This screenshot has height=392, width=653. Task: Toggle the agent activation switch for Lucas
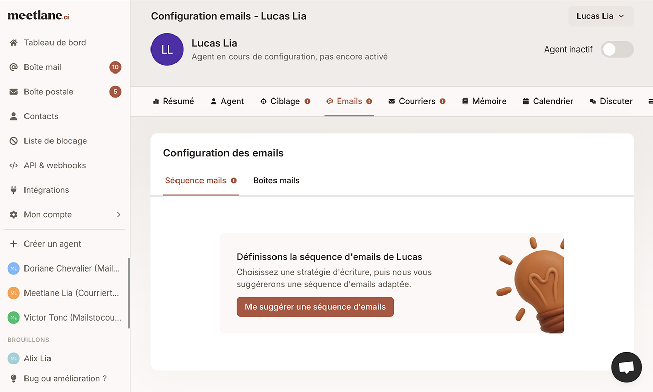coord(617,50)
